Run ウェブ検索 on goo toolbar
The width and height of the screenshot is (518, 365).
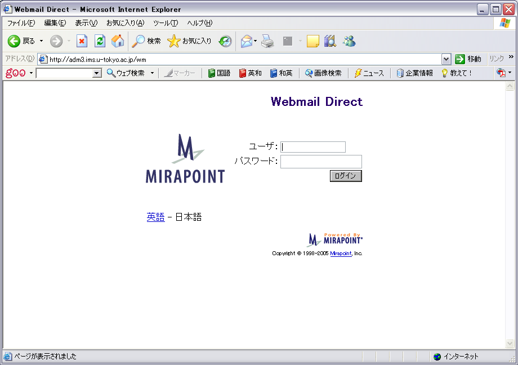(x=126, y=73)
